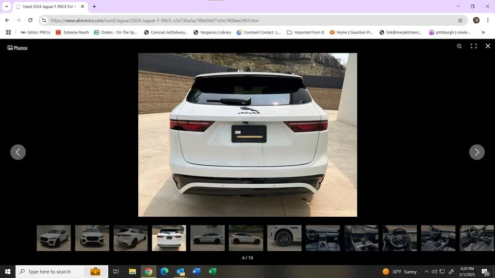Select eleventh thumbnail showing interior console
The width and height of the screenshot is (495, 278).
pos(438,238)
